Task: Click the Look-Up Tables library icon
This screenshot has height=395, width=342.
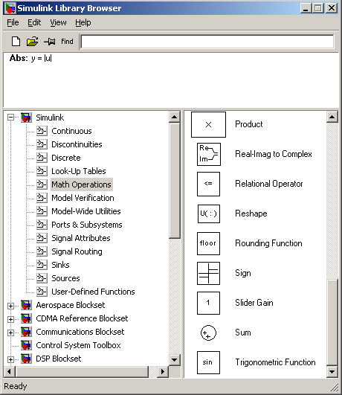Action: 42,171
